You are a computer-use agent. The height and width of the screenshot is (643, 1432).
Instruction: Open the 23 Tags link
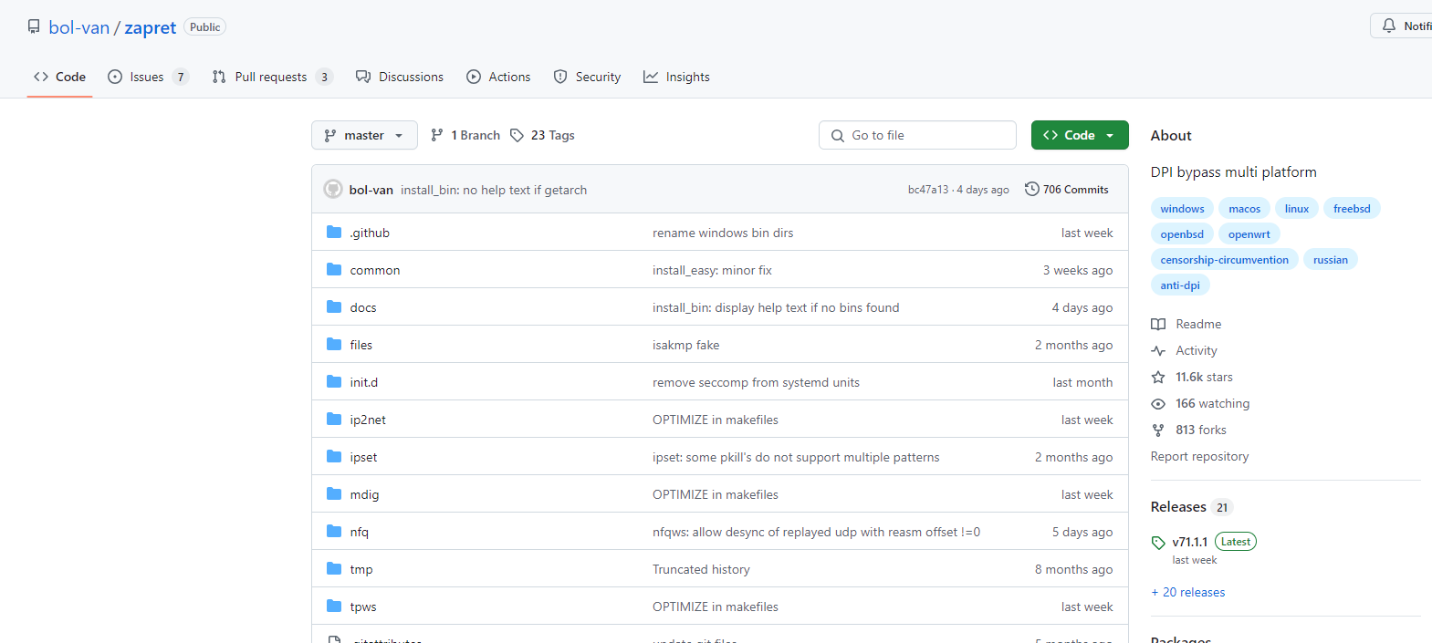coord(543,135)
